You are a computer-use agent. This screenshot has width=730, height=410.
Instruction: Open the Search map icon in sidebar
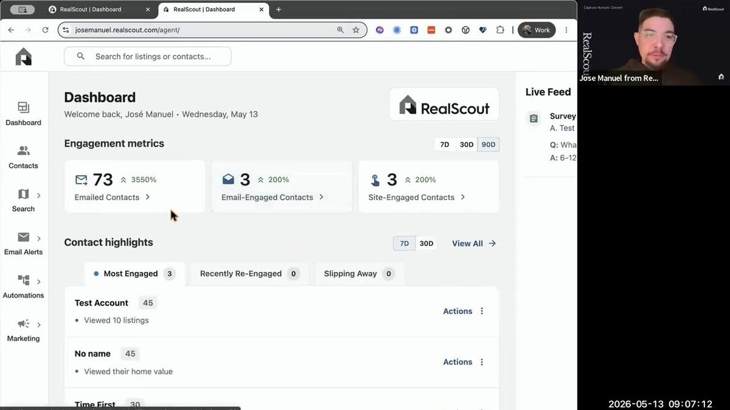click(23, 195)
